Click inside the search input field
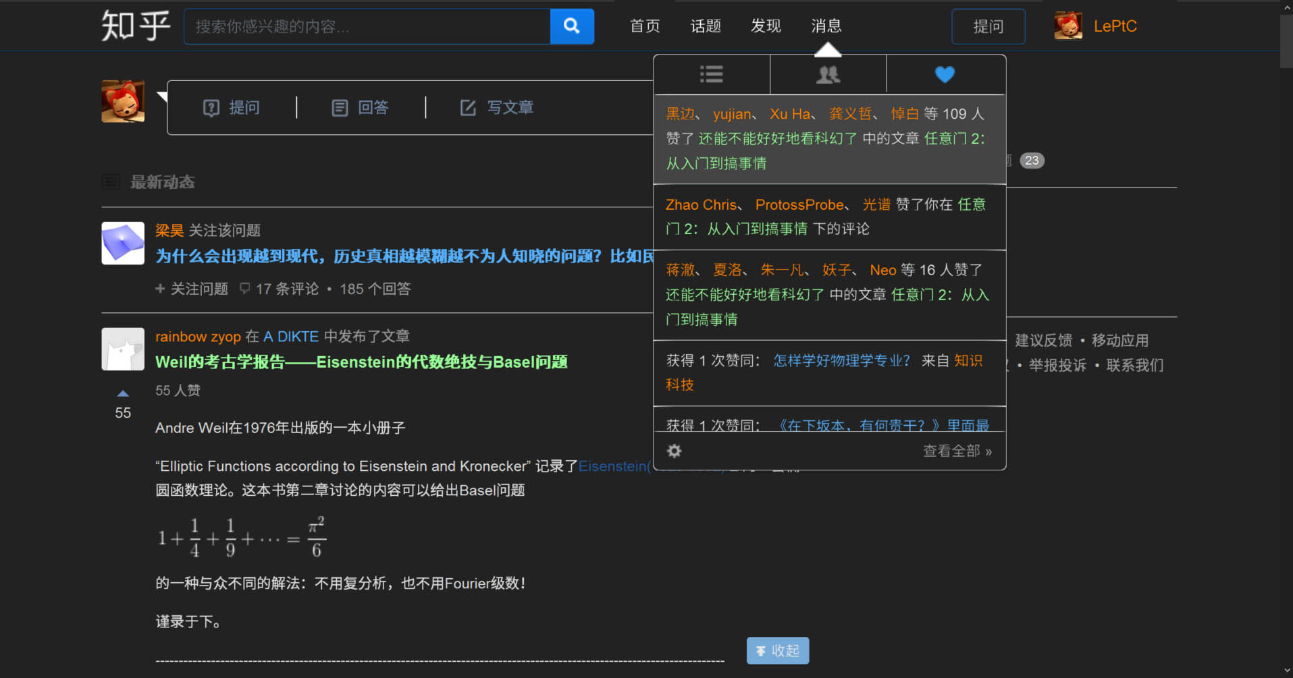The height and width of the screenshot is (678, 1293). coord(367,26)
